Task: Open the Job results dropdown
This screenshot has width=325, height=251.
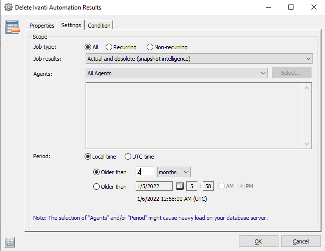Action: click(x=199, y=59)
